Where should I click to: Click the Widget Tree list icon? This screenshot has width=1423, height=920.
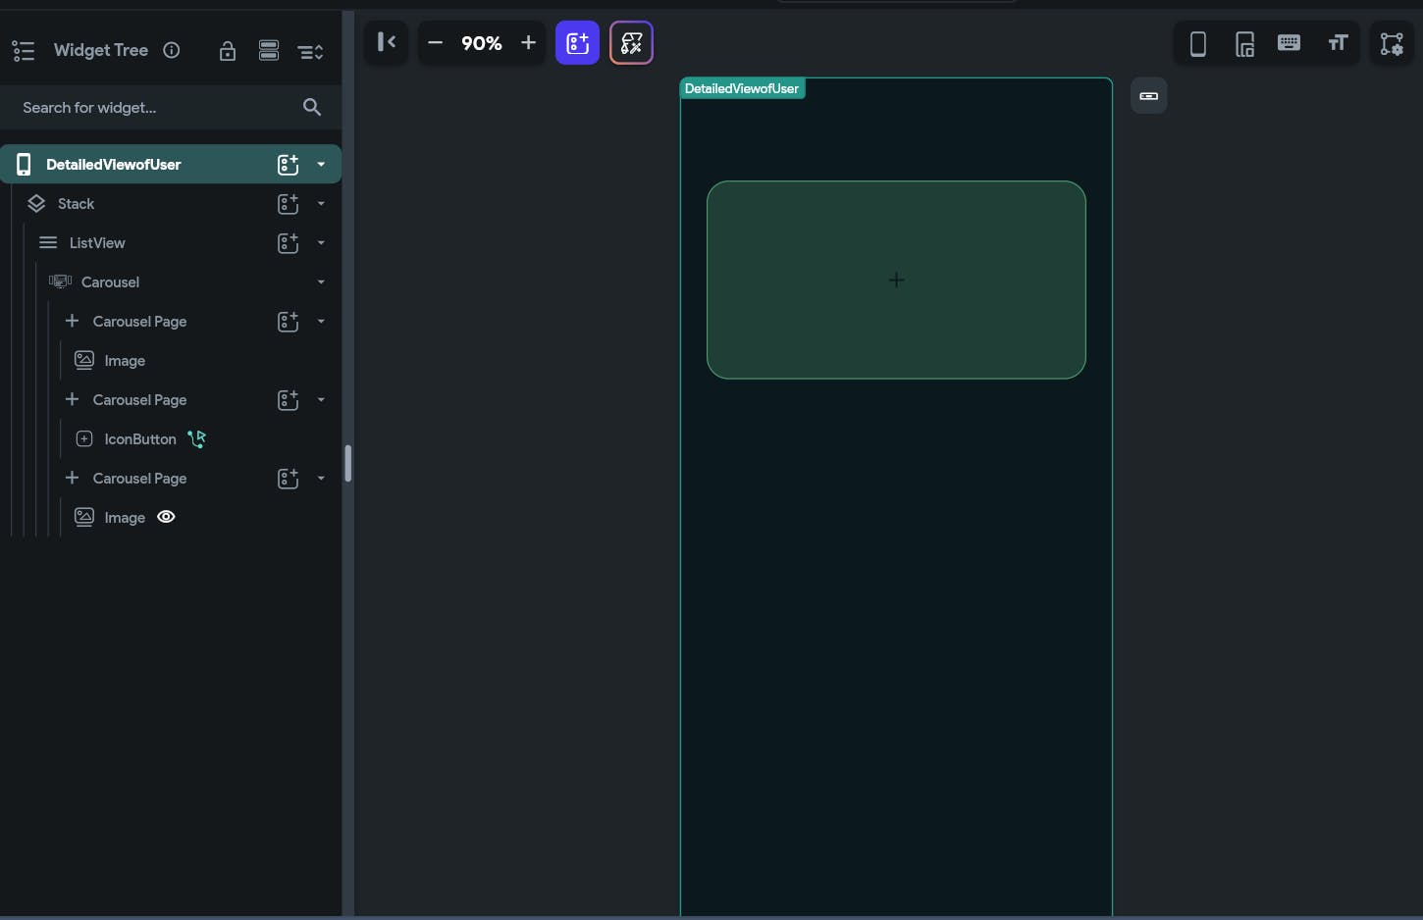click(x=24, y=51)
